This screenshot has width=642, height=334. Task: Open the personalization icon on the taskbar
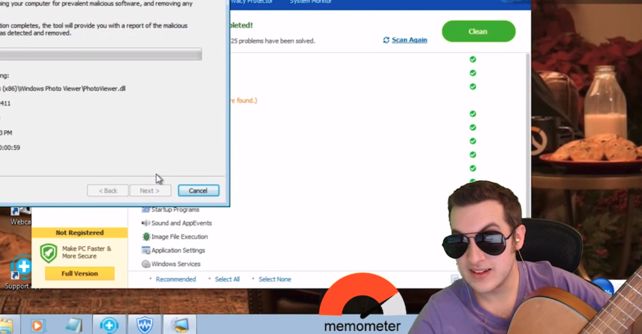click(180, 325)
